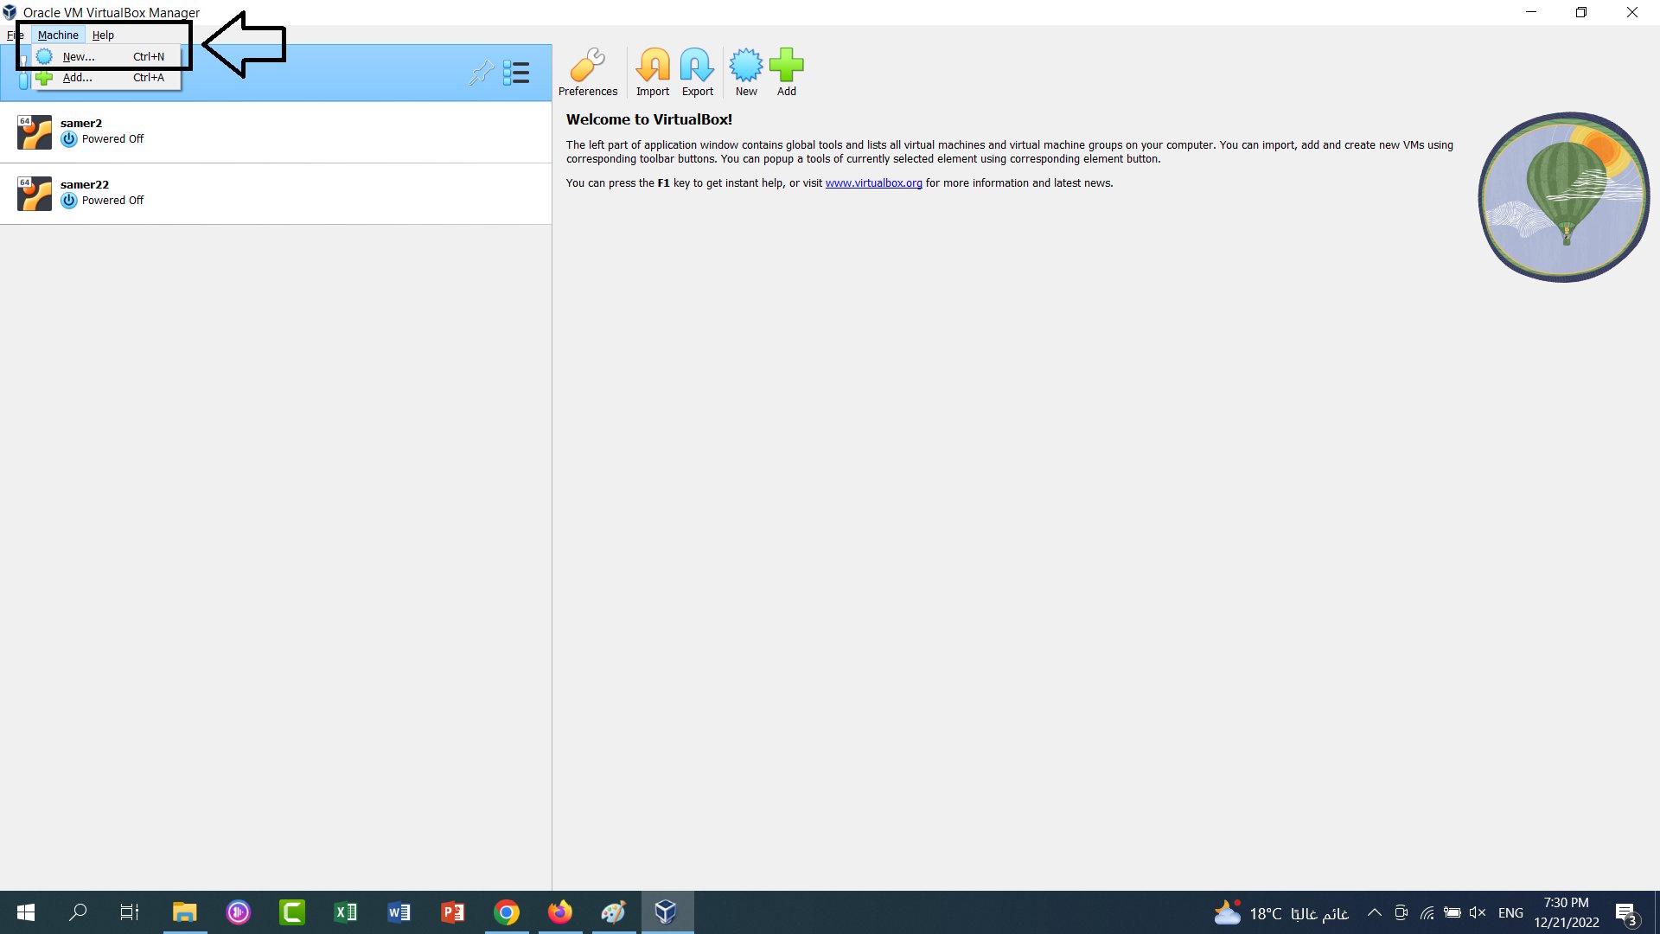Image resolution: width=1660 pixels, height=934 pixels.
Task: Open PowerPoint from the taskbar
Action: point(453,912)
